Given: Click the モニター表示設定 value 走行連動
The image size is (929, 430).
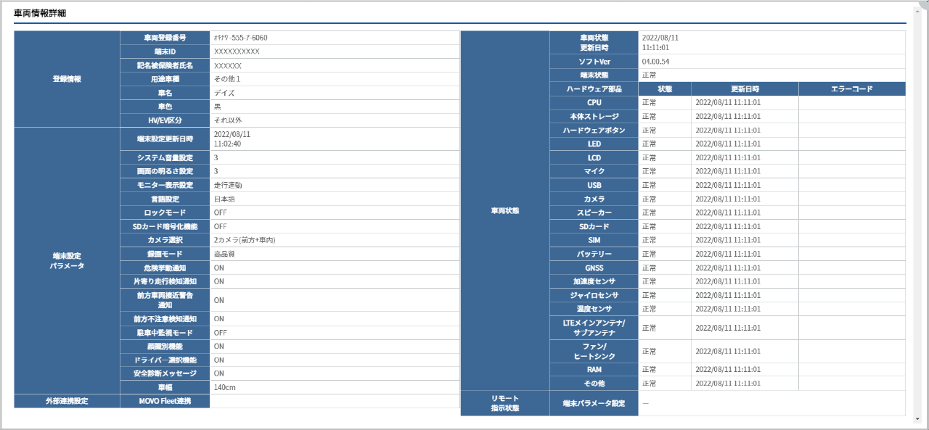Looking at the screenshot, I should click(228, 186).
